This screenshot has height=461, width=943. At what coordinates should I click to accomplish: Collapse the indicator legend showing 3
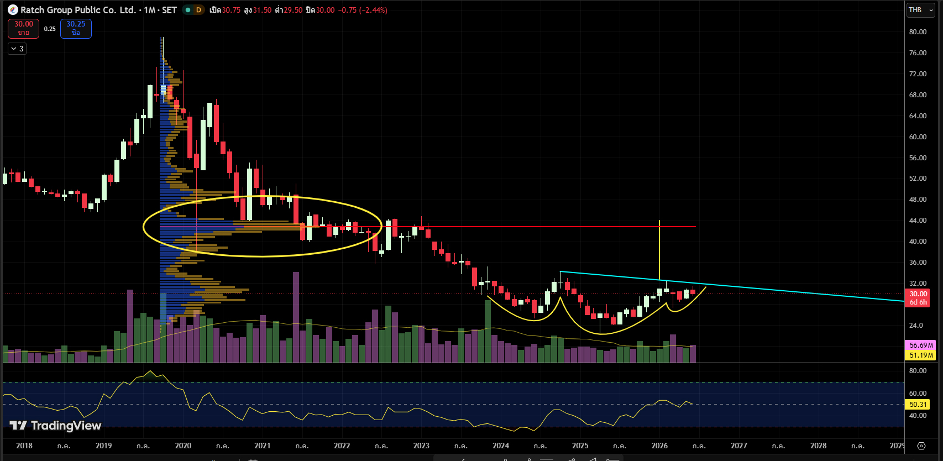pyautogui.click(x=17, y=49)
